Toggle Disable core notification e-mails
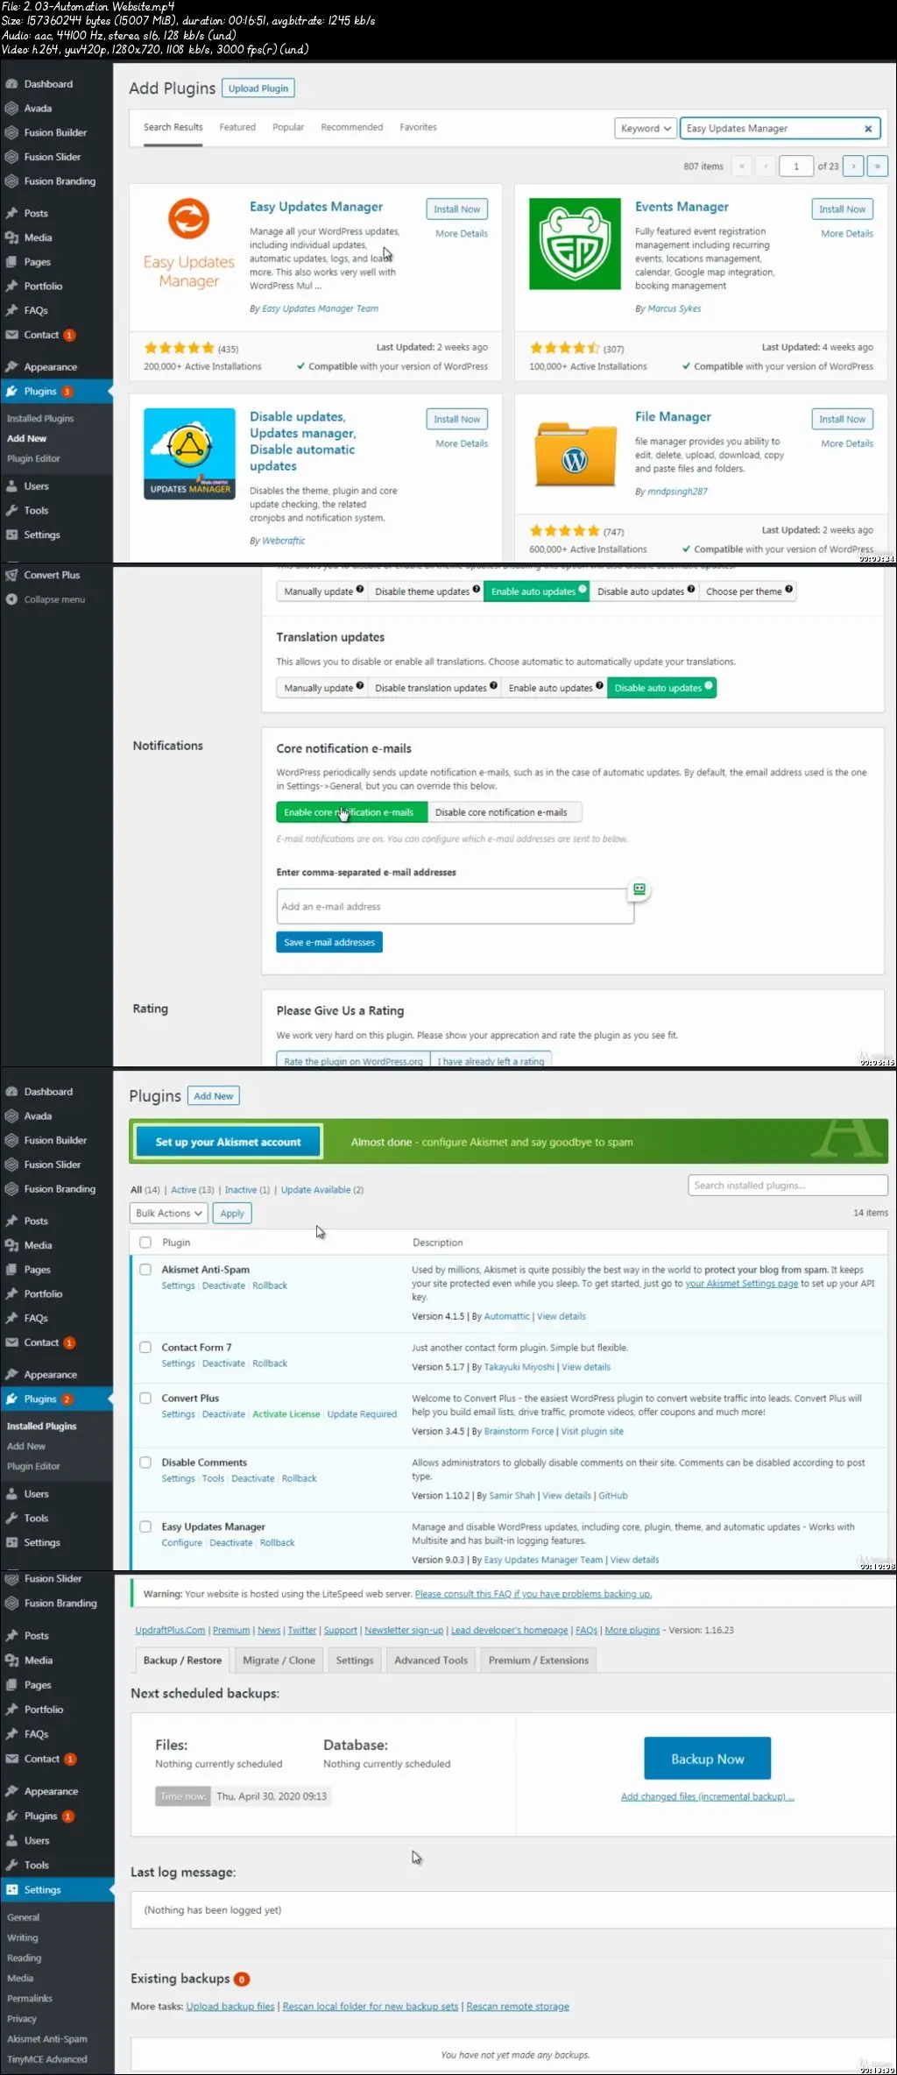The image size is (897, 2075). pos(504,812)
